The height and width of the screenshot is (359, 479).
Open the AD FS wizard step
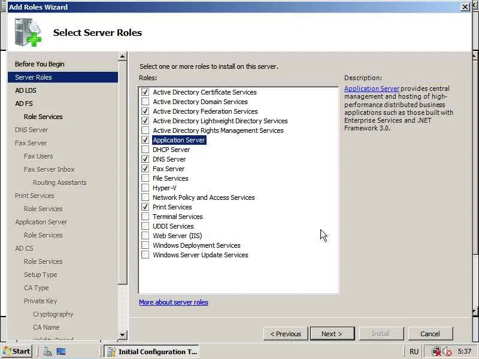[24, 104]
